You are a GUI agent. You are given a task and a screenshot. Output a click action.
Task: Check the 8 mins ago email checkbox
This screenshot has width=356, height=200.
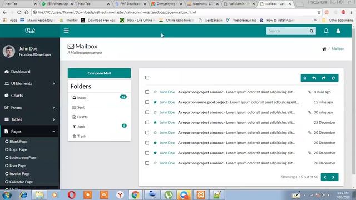click(147, 92)
